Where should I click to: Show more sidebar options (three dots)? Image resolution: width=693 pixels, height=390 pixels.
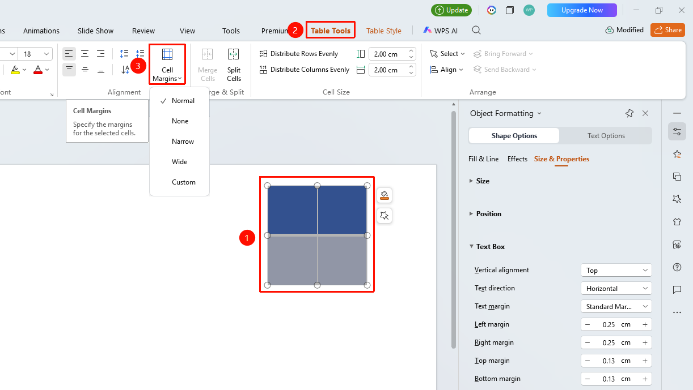(677, 312)
